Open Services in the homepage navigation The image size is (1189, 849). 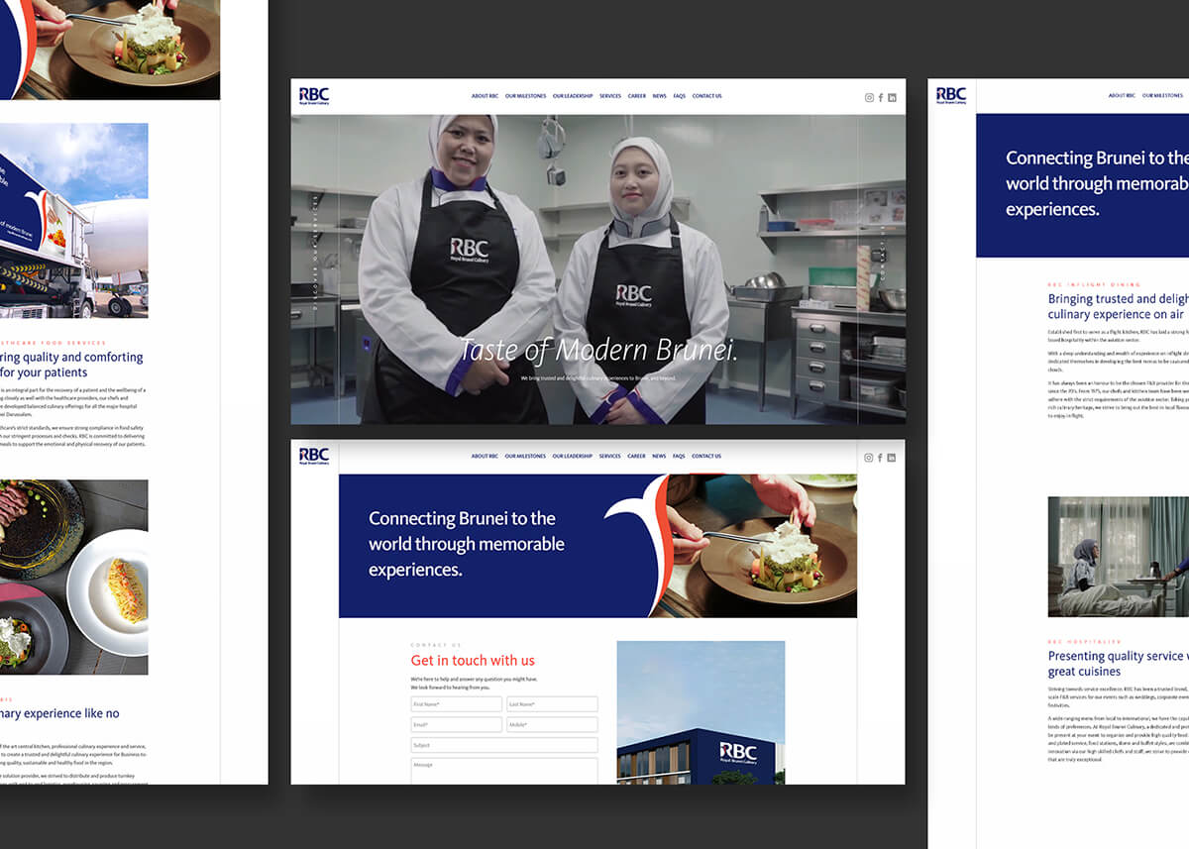pos(610,96)
